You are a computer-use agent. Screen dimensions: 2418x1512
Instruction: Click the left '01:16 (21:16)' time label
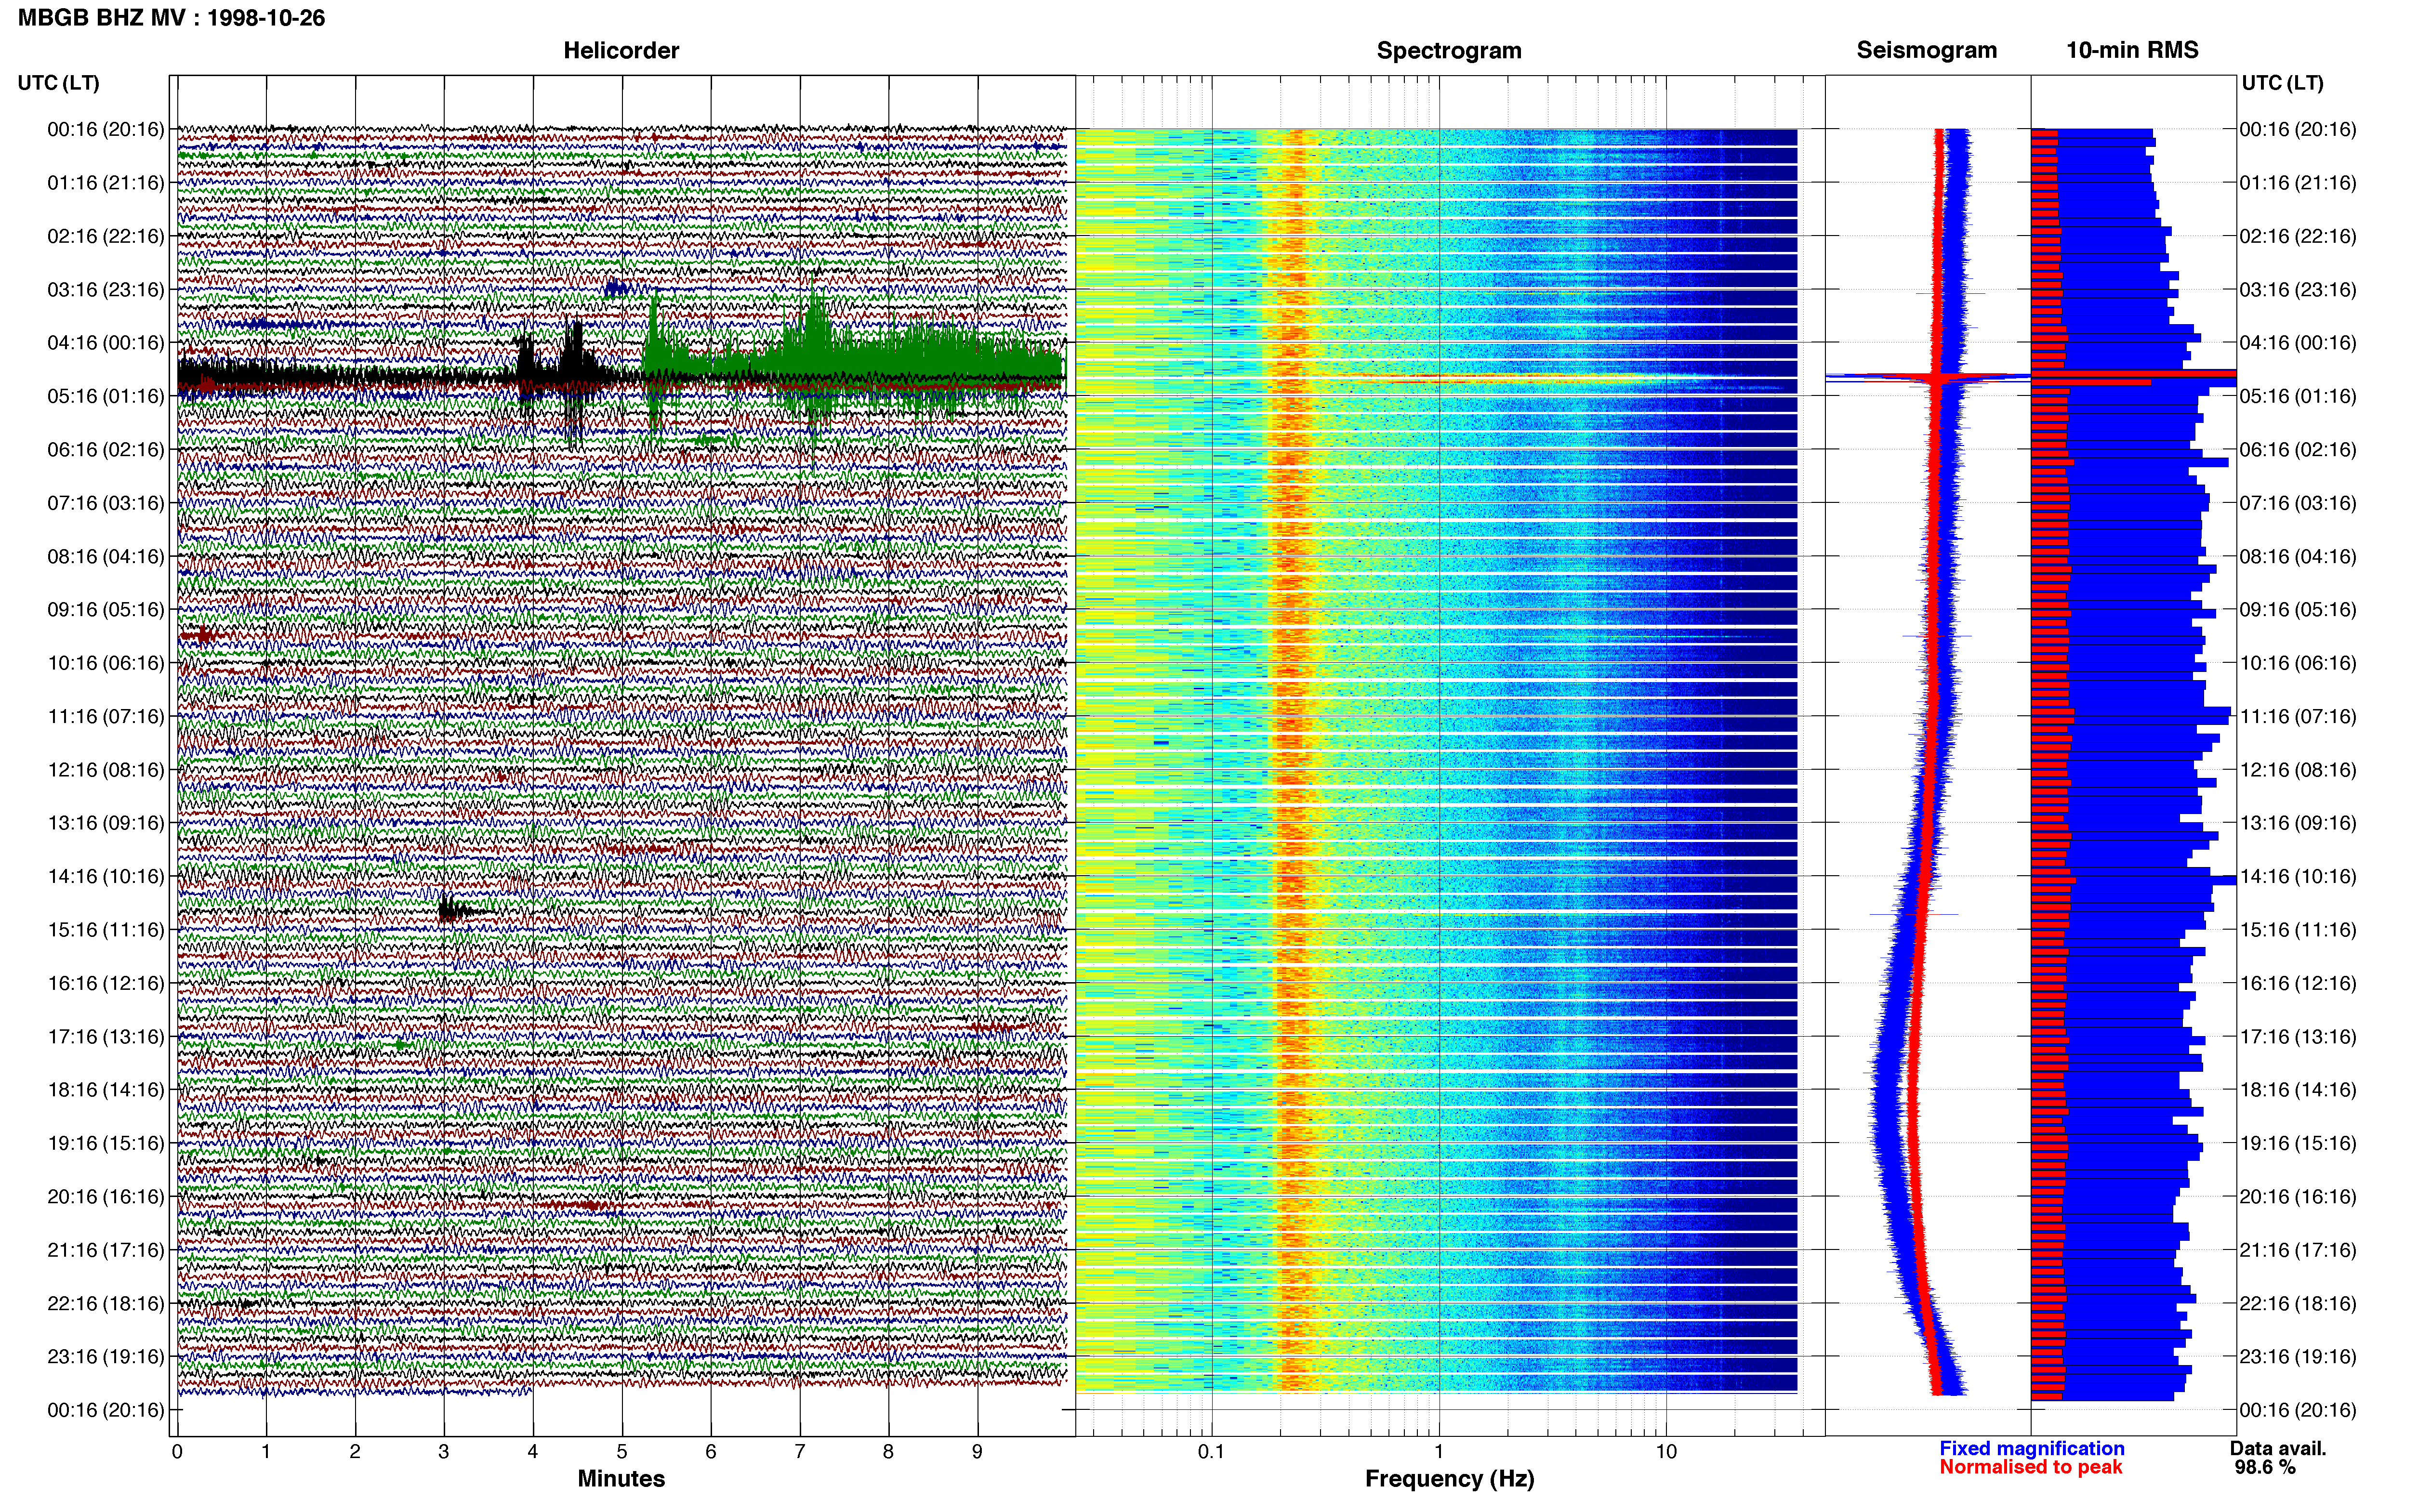pyautogui.click(x=105, y=183)
